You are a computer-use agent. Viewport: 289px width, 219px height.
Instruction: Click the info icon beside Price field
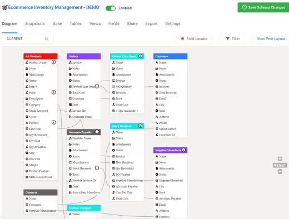click(x=53, y=92)
